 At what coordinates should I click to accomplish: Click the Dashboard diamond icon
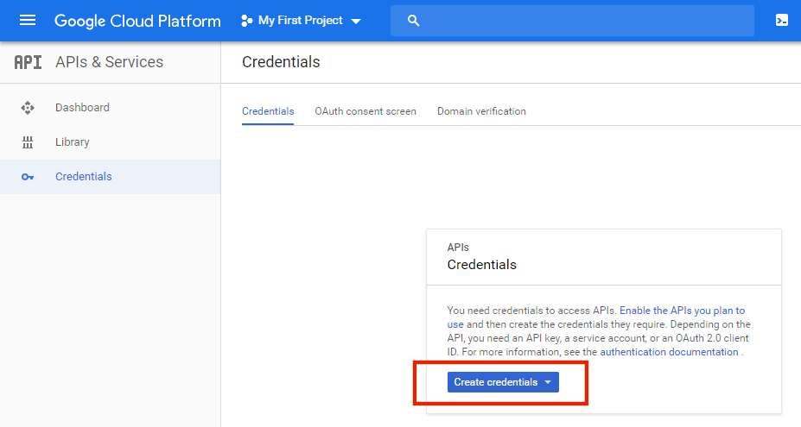pos(28,108)
